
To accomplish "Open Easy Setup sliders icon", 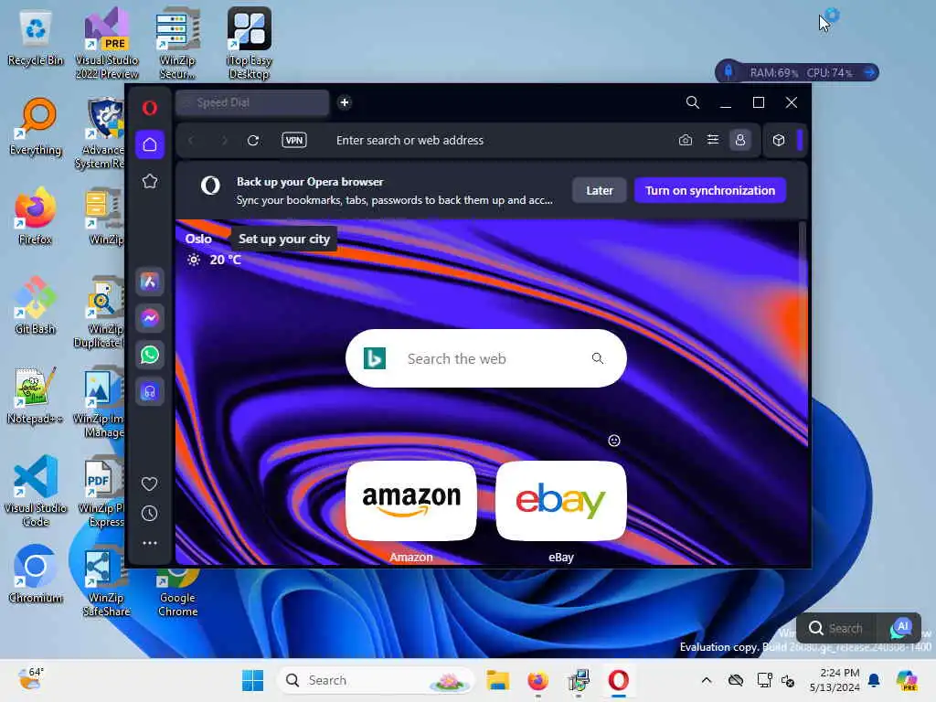I will [713, 140].
